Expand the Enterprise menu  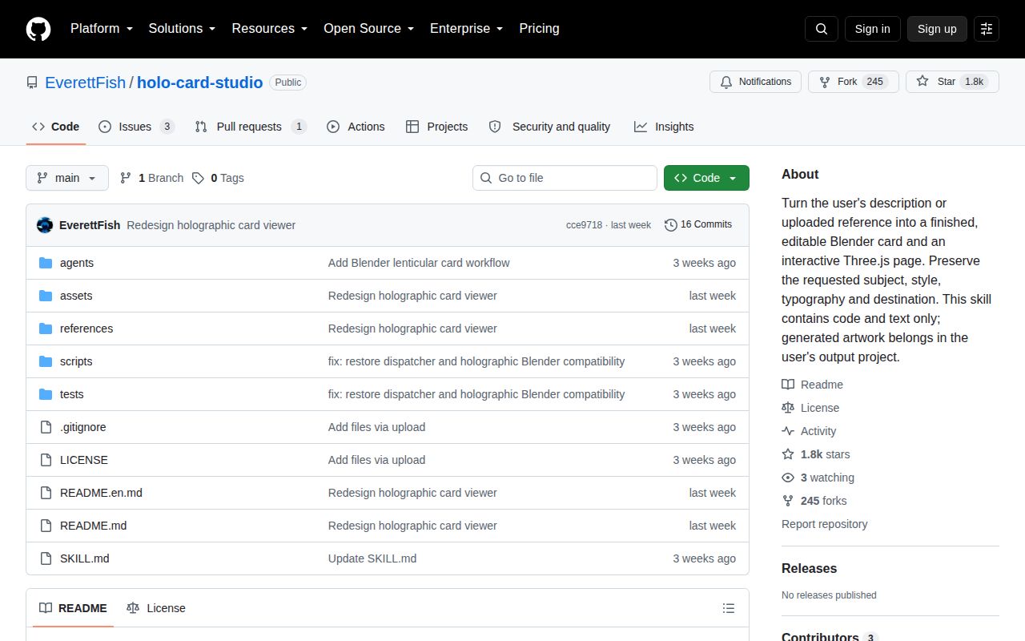(x=467, y=29)
